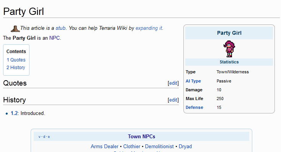This screenshot has width=281, height=152.
Task: Click the v link in Town NPCs navbox
Action: [x=39, y=137]
